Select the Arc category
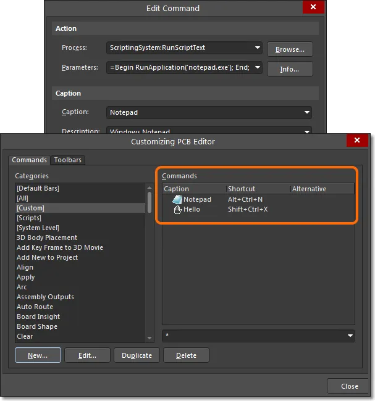The width and height of the screenshot is (375, 401). 80,287
